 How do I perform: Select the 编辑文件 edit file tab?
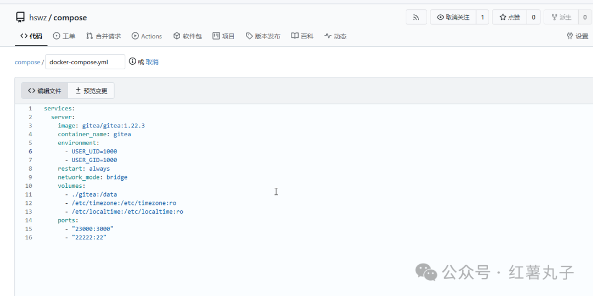tap(44, 91)
